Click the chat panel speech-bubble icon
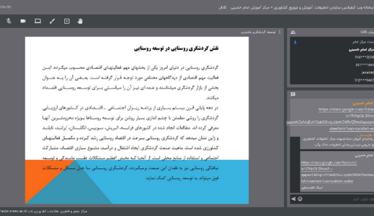374x216 pixels. (293, 94)
